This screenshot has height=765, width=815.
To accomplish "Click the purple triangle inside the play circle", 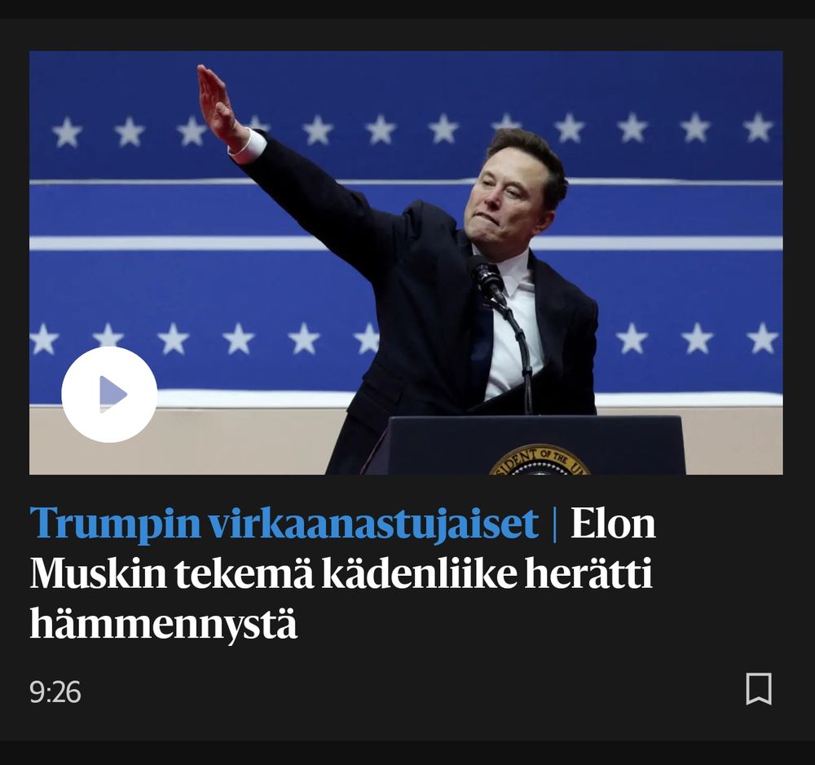I will [x=112, y=395].
